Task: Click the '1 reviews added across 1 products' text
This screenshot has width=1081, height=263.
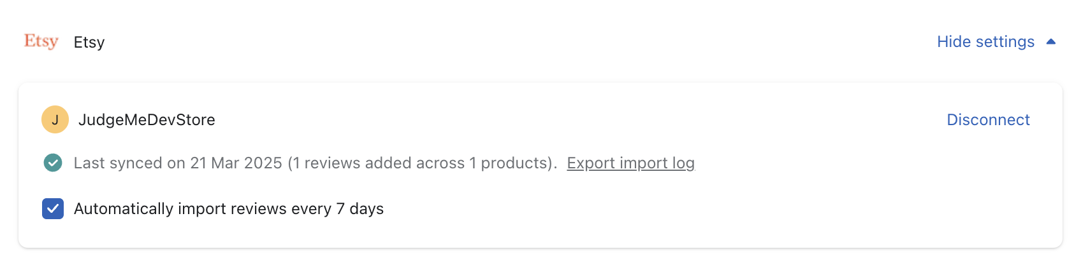Action: (422, 163)
